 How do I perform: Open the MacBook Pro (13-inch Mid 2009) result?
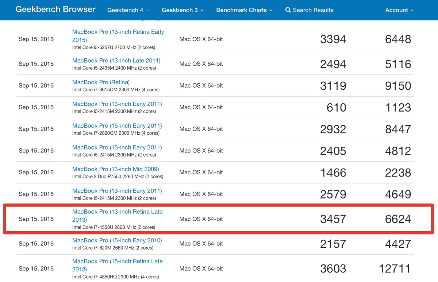pos(115,169)
